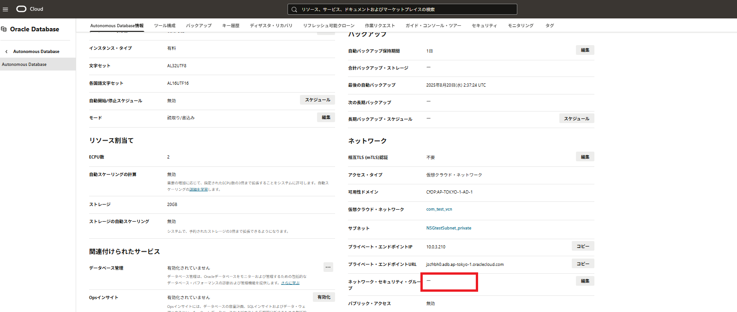The width and height of the screenshot is (737, 312).
Task: Select the 有料 instance type value
Action: coord(172,48)
